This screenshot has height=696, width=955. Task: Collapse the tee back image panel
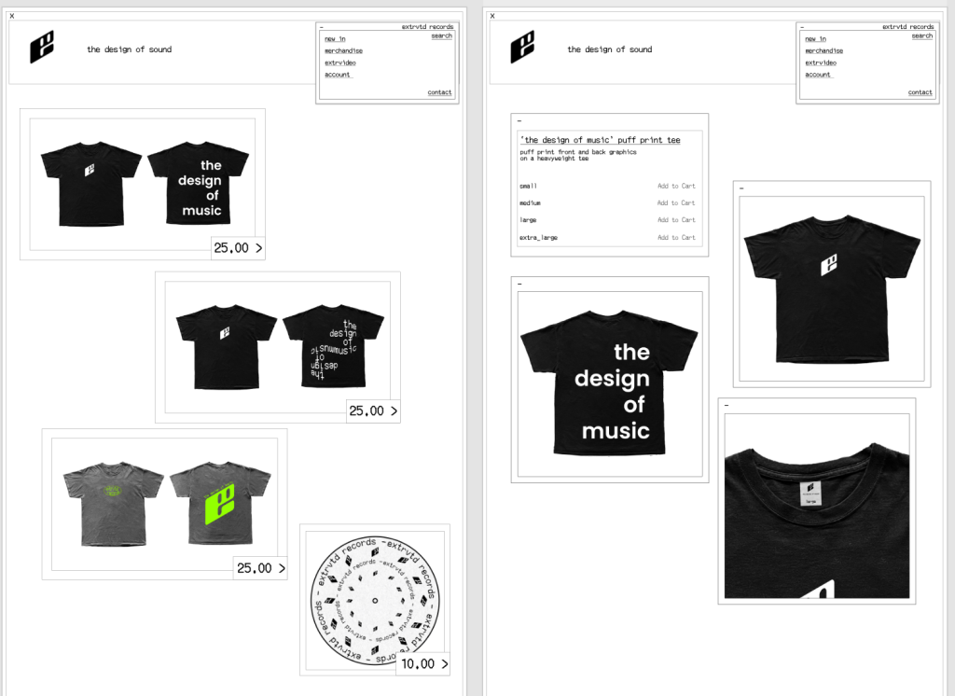(x=519, y=284)
